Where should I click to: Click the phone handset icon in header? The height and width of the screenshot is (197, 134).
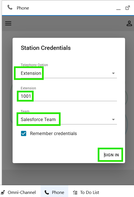coord(10,7)
